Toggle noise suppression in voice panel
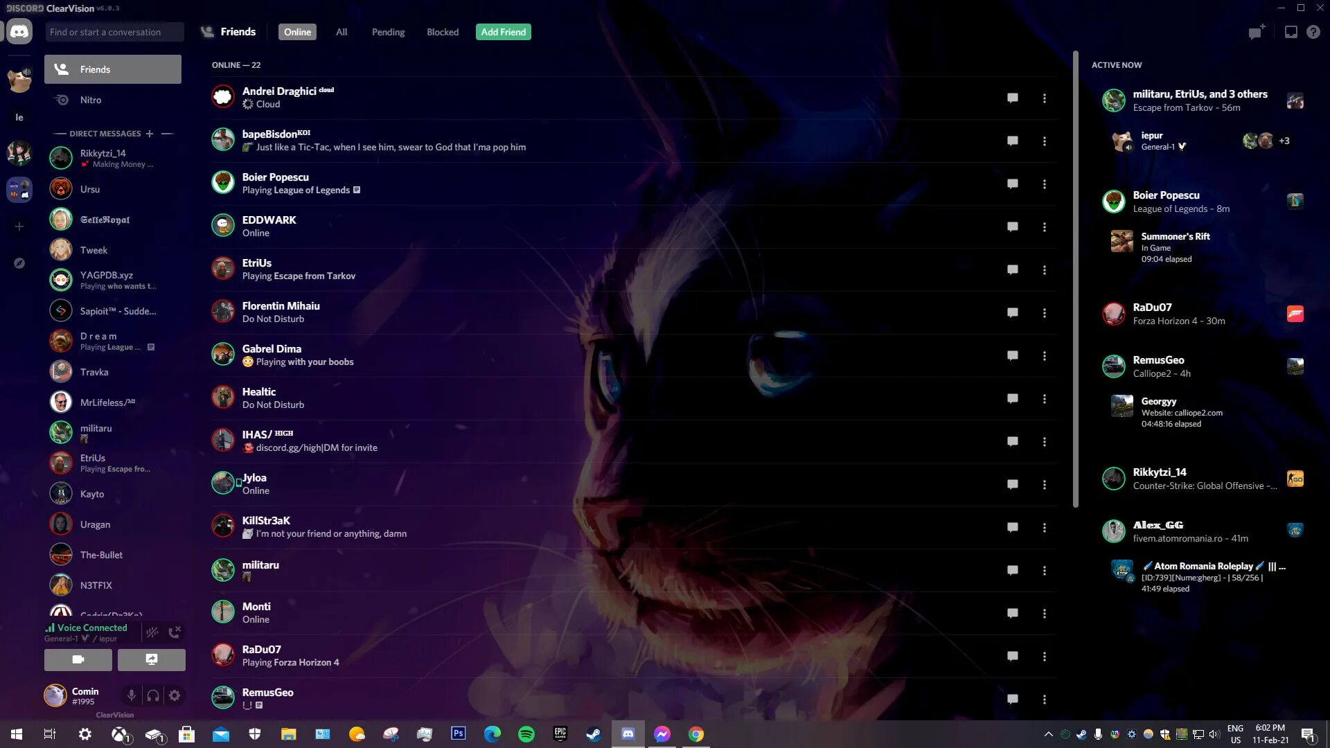This screenshot has width=1330, height=748. click(x=152, y=632)
